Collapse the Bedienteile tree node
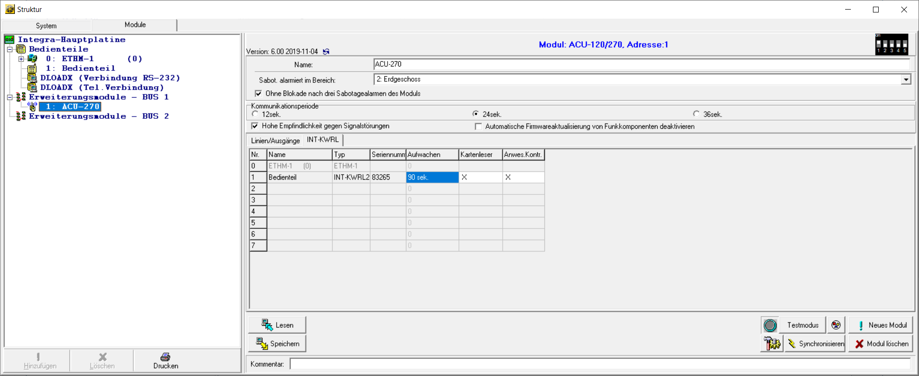Viewport: 919px width, 376px height. pos(10,49)
